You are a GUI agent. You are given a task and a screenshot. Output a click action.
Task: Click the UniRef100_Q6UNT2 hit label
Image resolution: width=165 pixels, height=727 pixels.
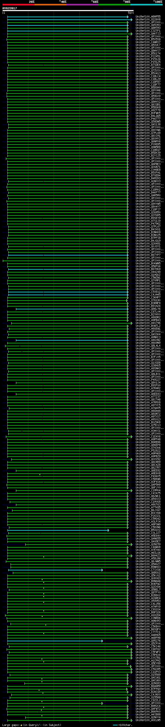(148, 414)
